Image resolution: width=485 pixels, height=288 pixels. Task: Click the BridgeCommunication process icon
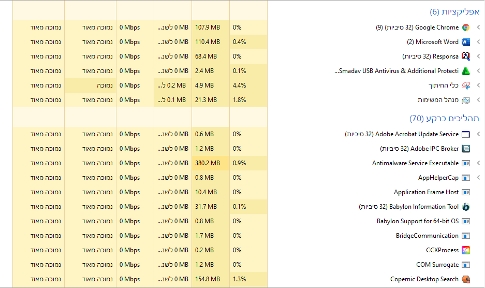point(466,236)
